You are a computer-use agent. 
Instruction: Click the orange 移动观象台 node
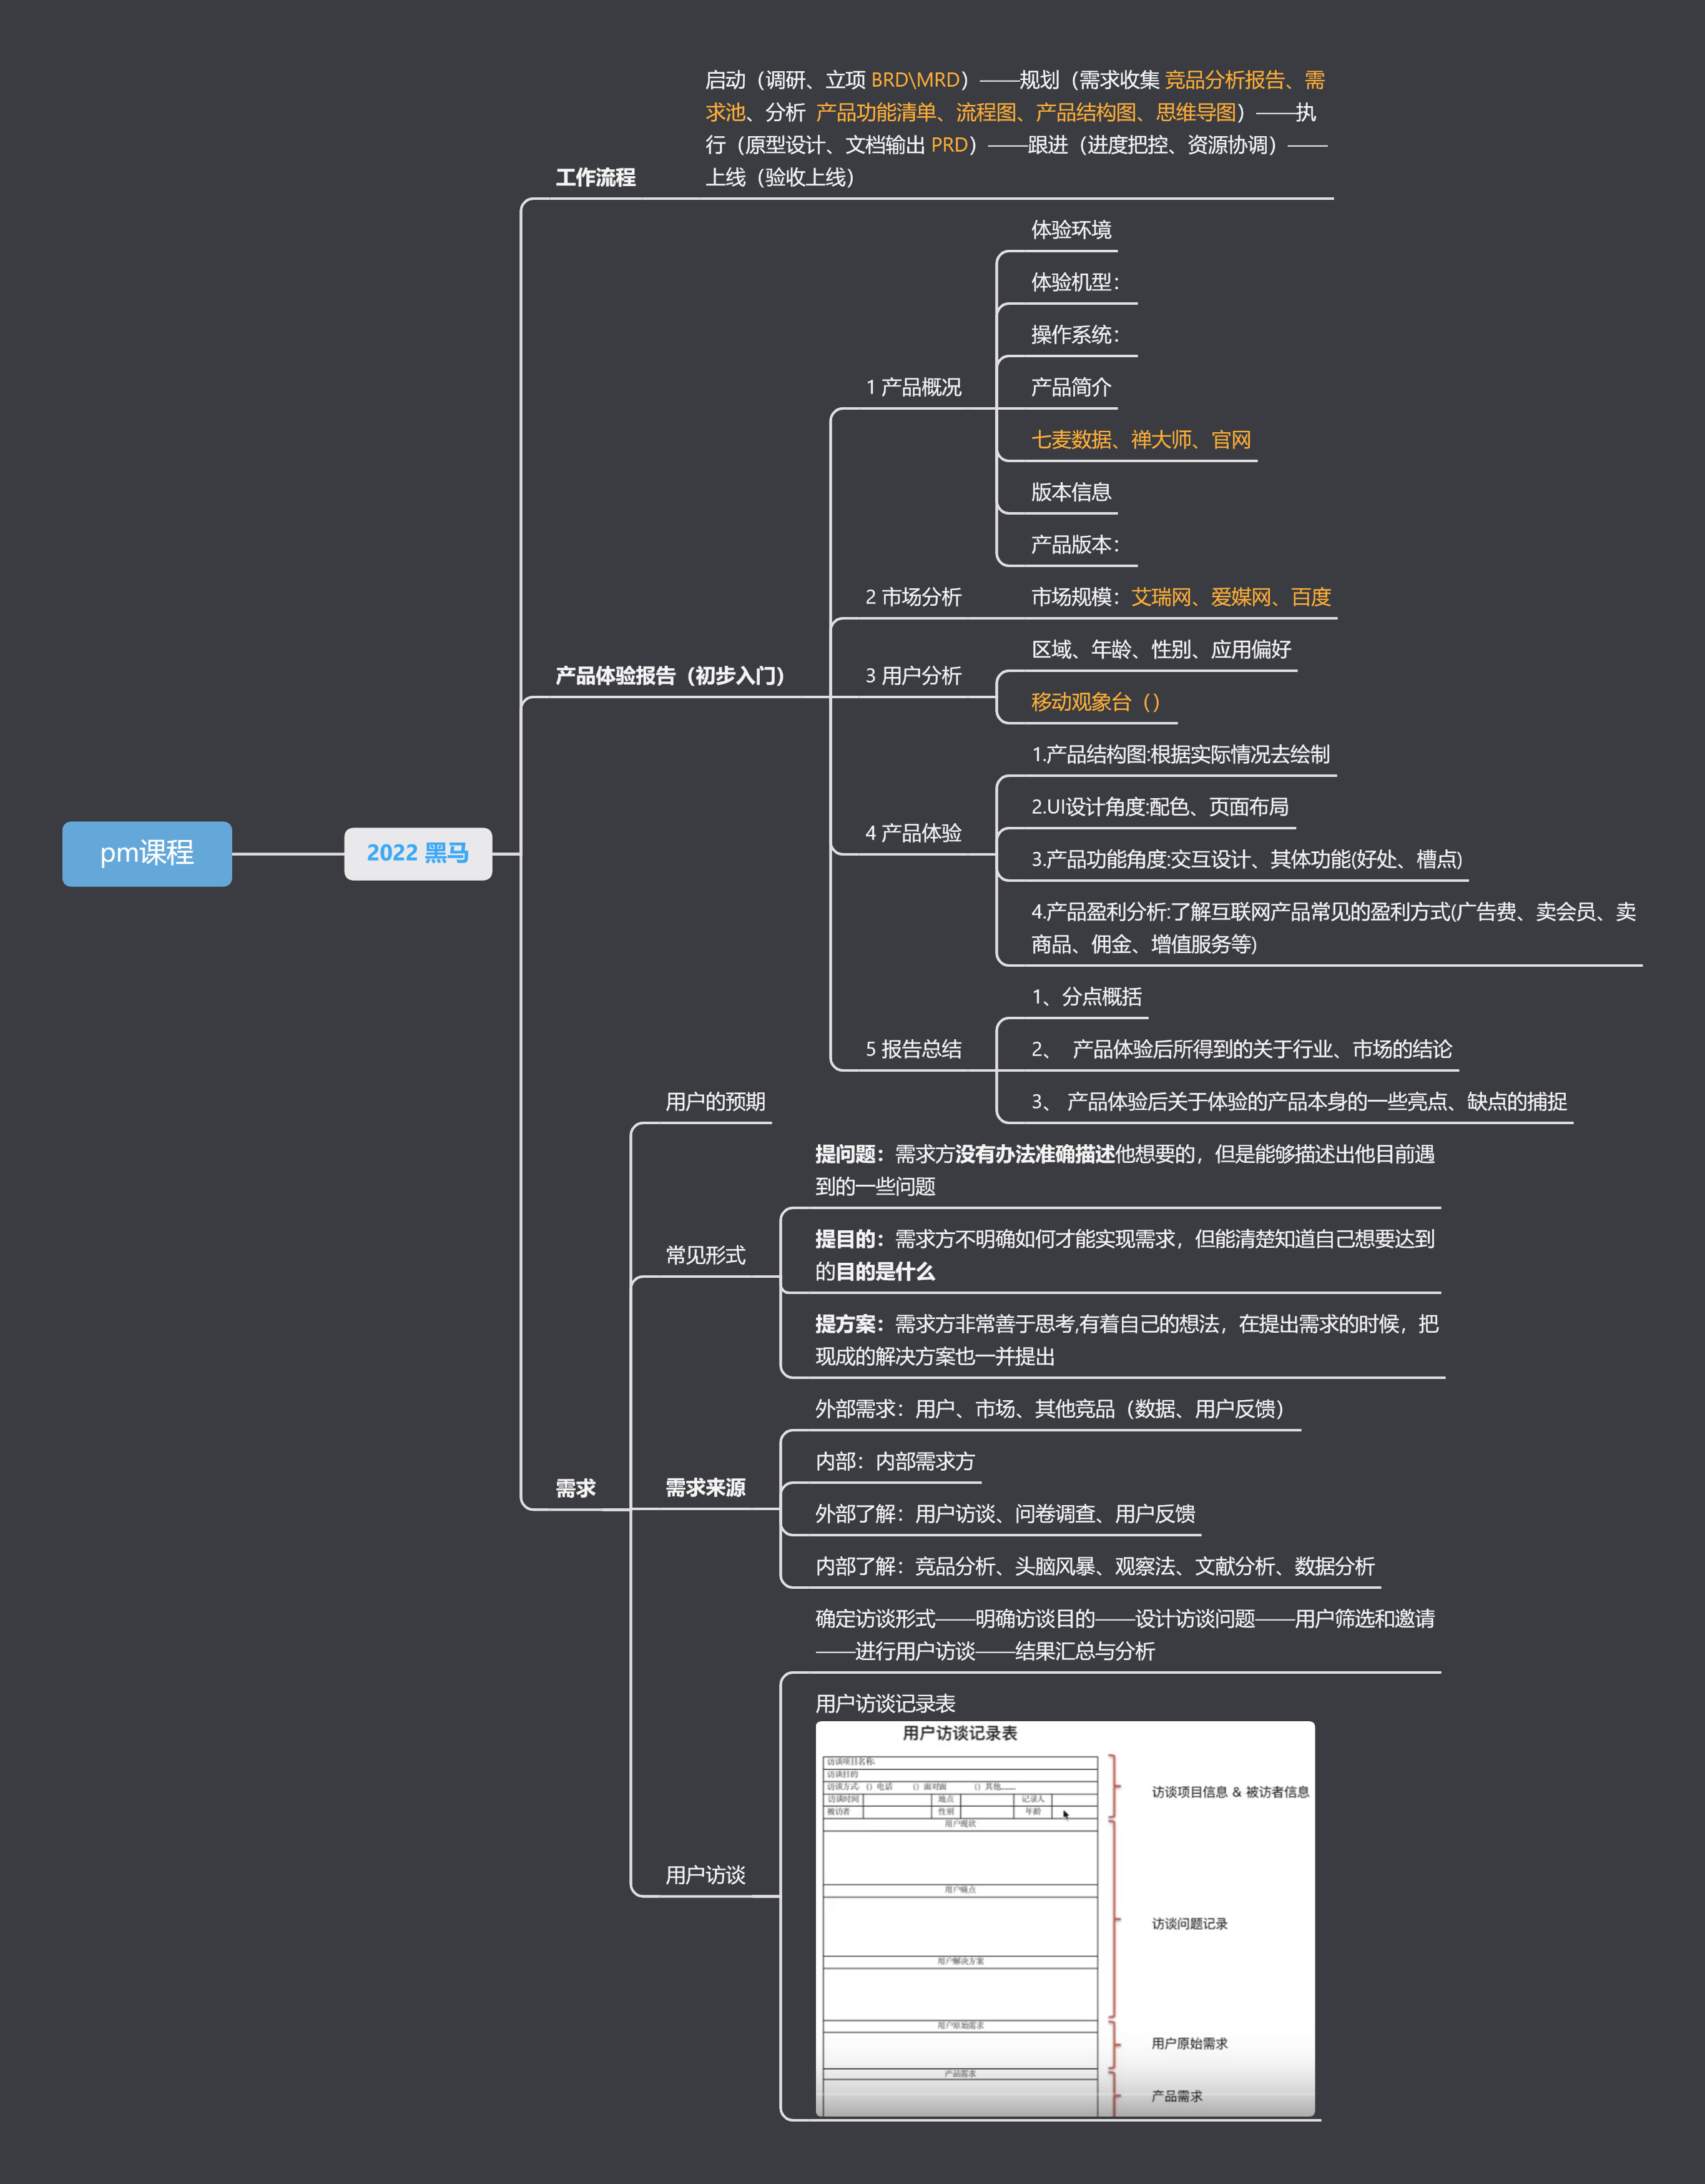(1096, 702)
